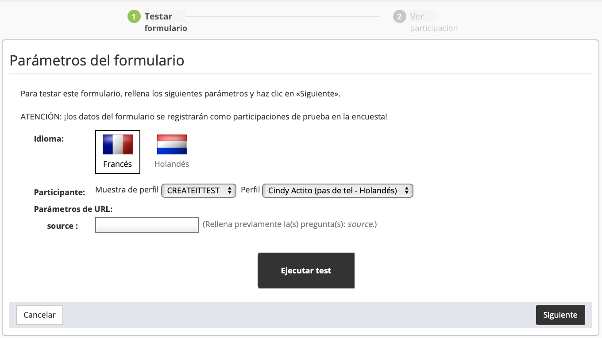Click the Muestra de perfil label
Screen dimensions: 602x338
click(x=127, y=190)
